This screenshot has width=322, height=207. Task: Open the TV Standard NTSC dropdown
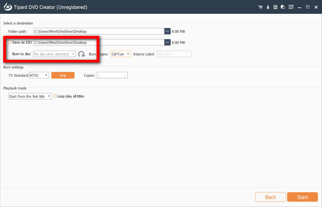click(x=39, y=75)
